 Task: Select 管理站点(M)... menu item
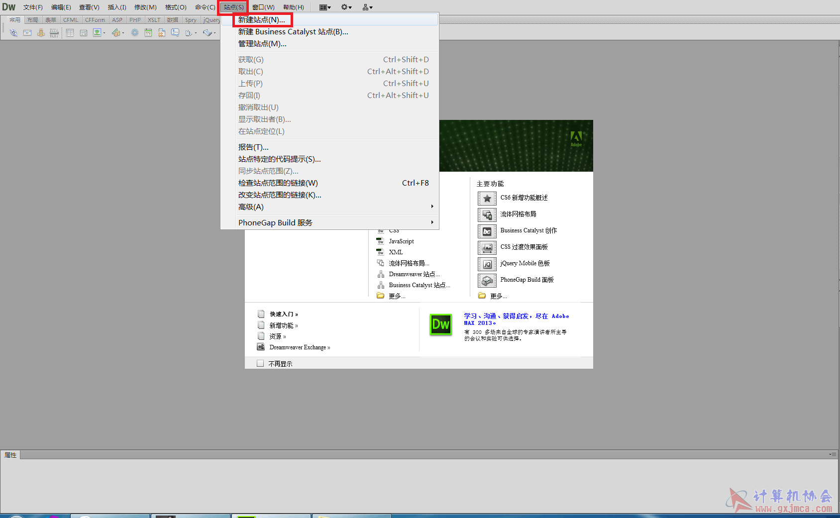coord(329,44)
